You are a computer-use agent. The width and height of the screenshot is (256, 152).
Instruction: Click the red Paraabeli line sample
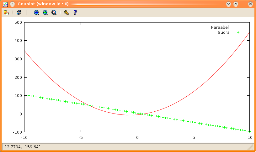(238, 27)
